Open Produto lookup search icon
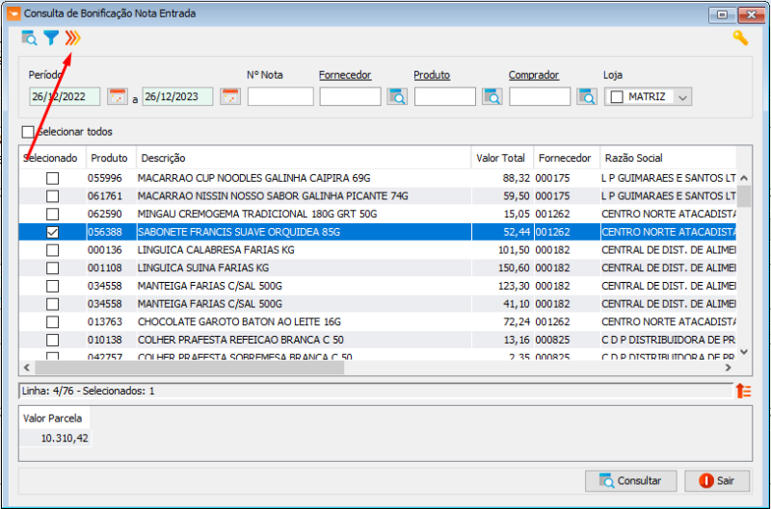The image size is (771, 509). 492,96
